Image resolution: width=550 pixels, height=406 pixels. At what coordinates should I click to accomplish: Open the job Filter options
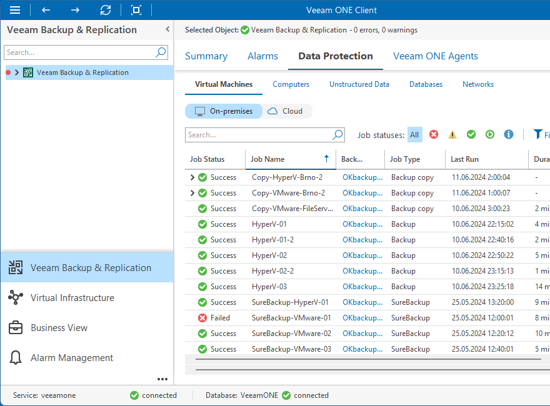[x=539, y=134]
